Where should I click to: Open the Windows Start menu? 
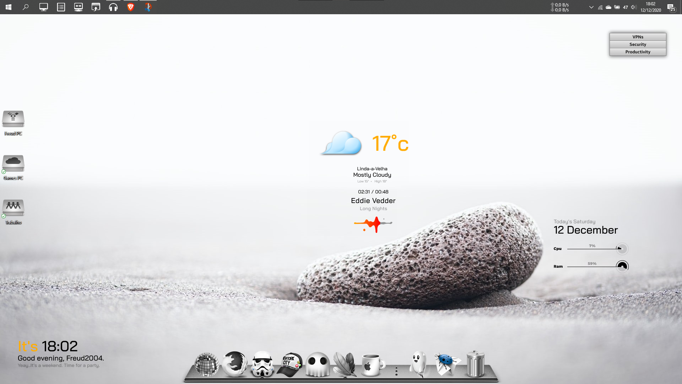[x=9, y=7]
